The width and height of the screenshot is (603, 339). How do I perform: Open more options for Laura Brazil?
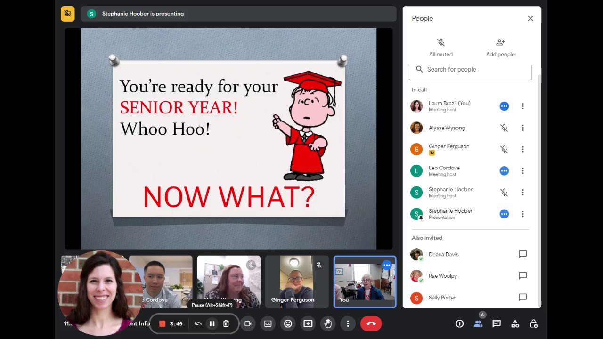click(x=522, y=106)
